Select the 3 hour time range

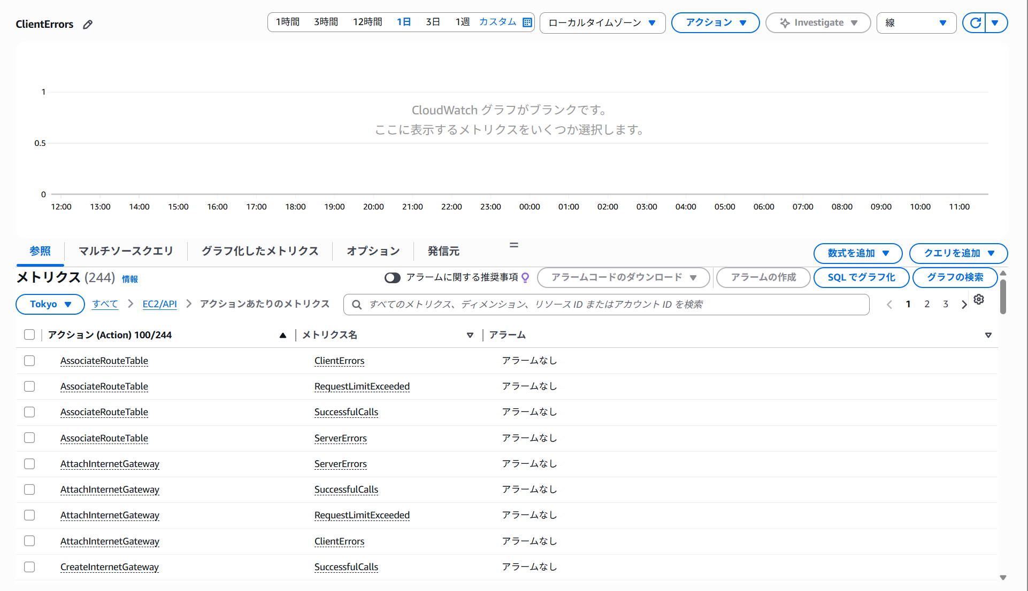326,22
